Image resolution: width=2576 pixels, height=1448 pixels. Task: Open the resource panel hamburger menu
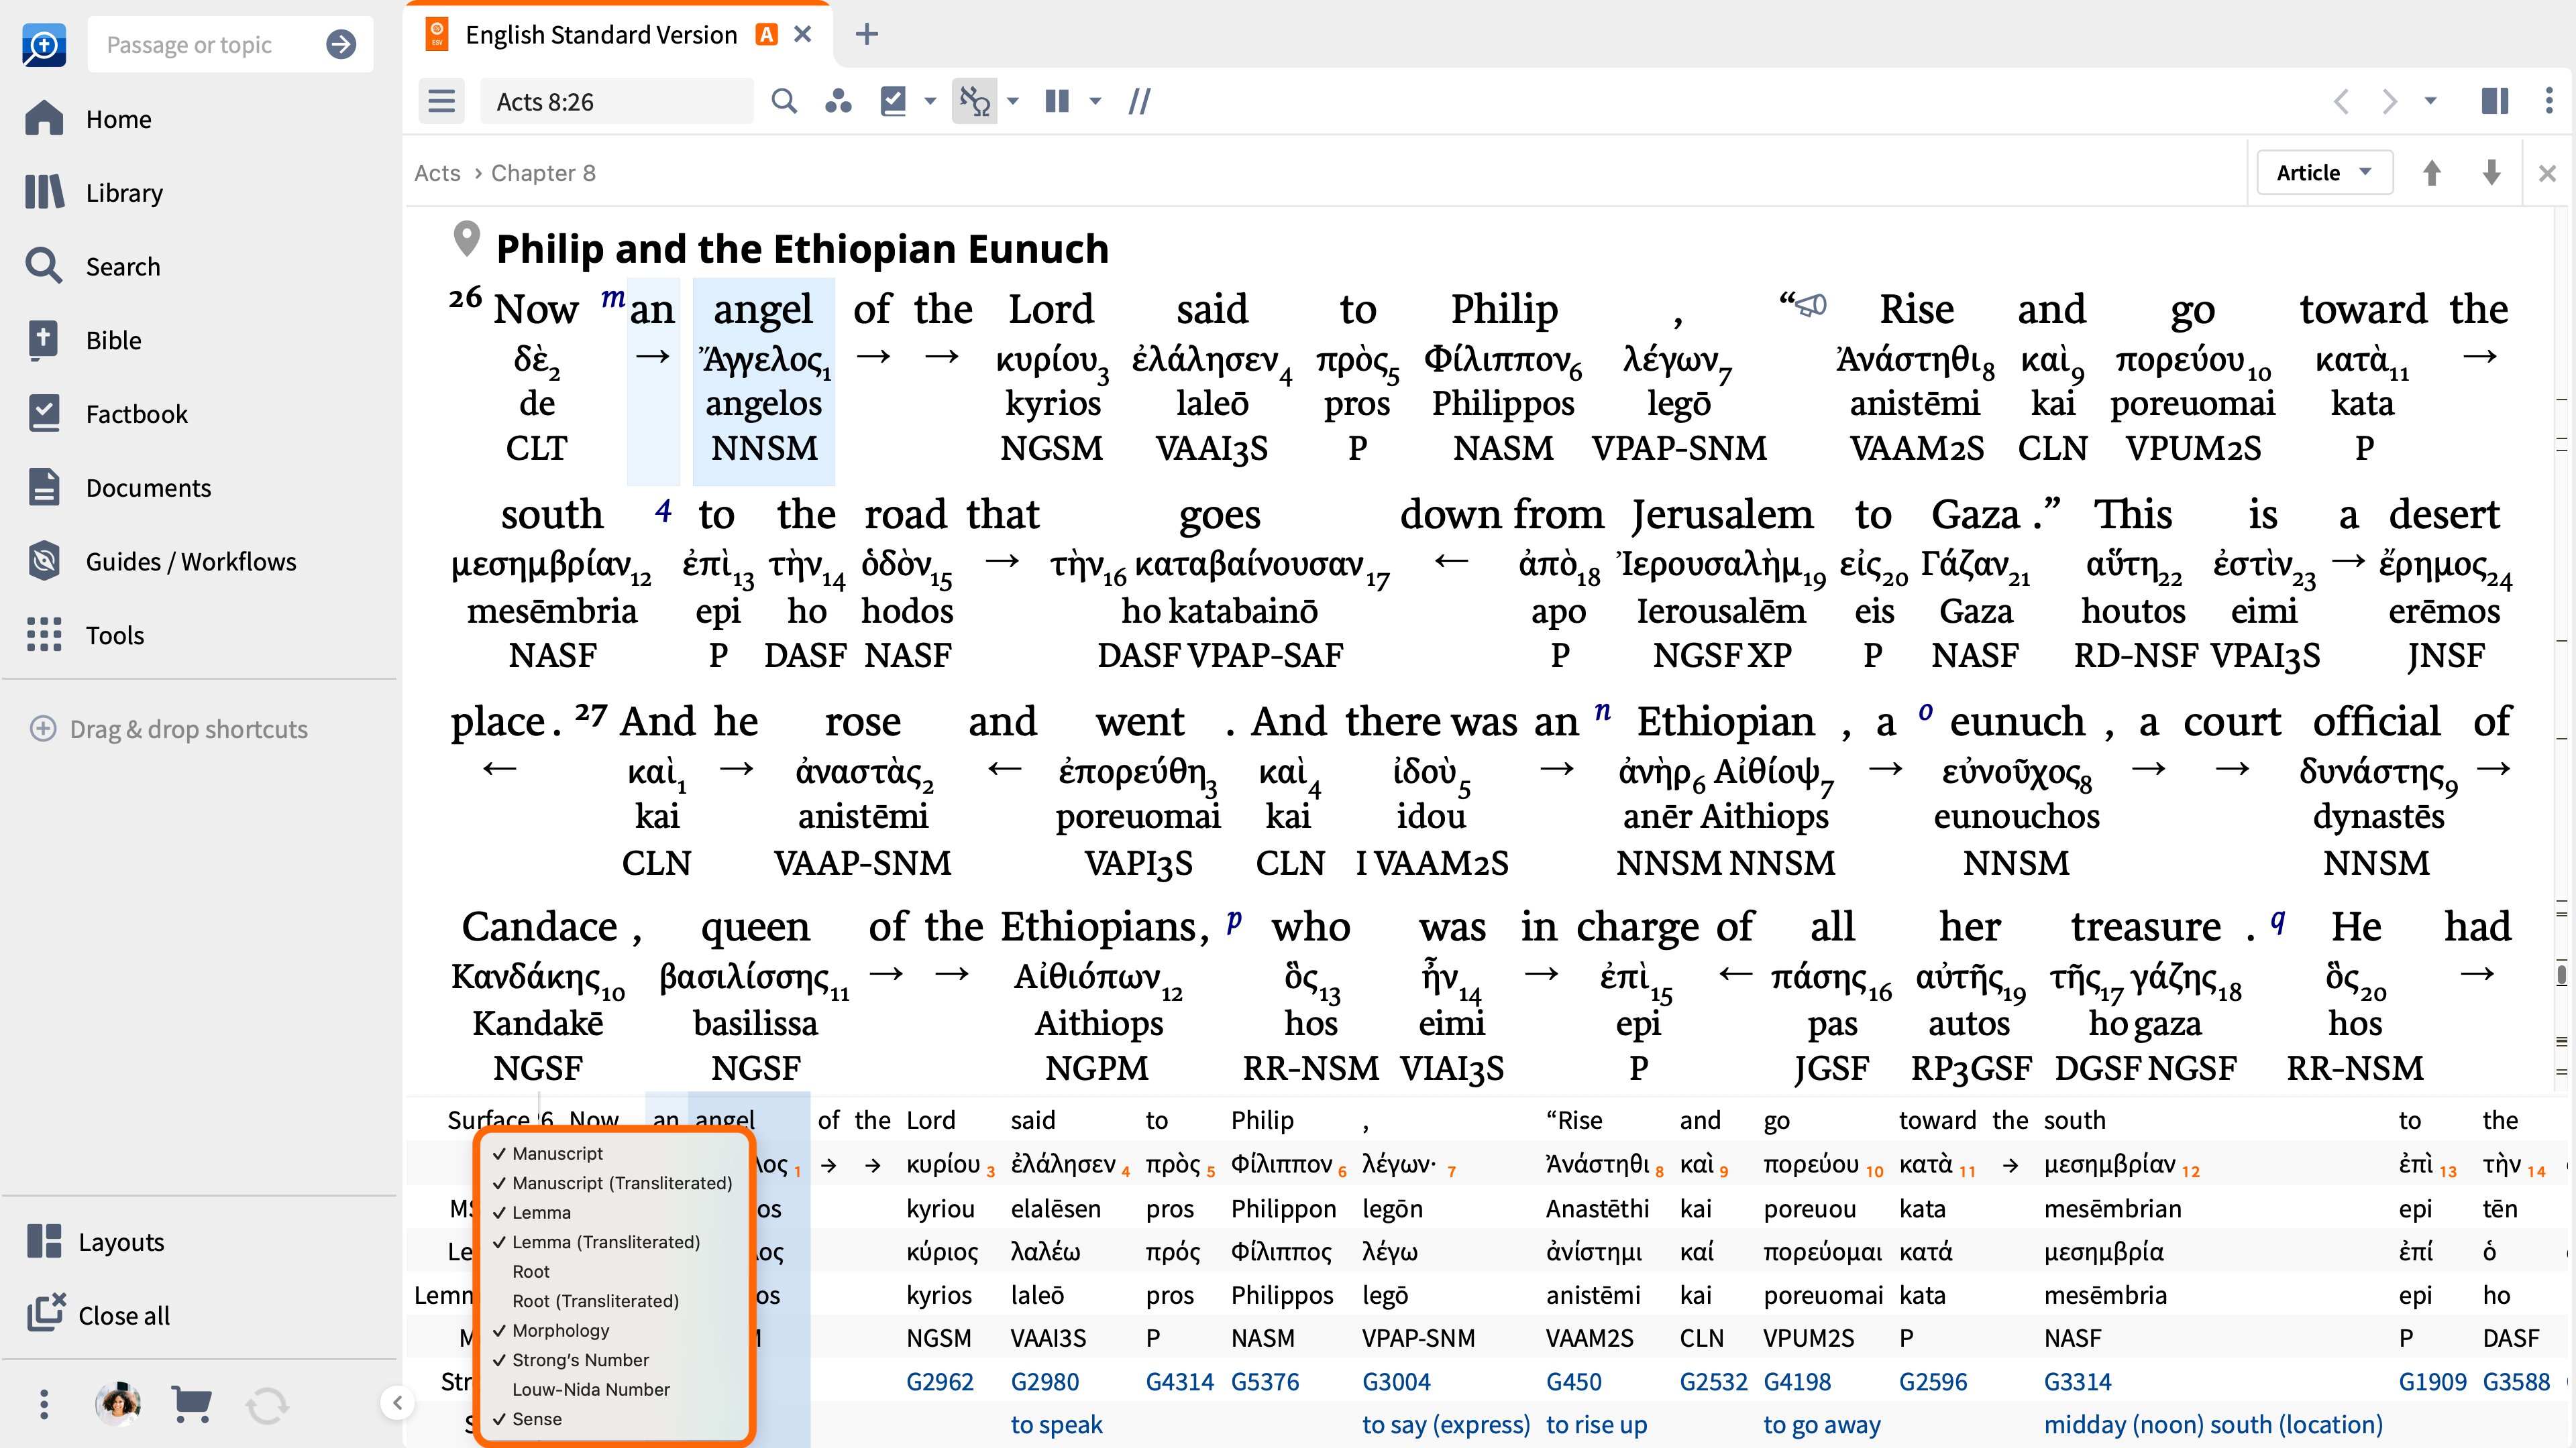(x=441, y=101)
